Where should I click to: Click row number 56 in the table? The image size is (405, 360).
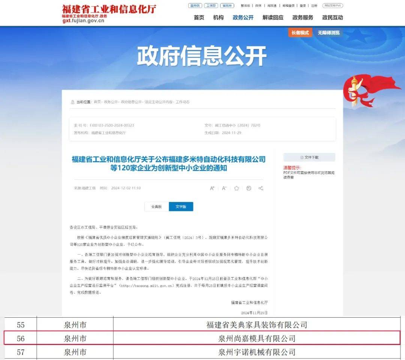point(21,339)
